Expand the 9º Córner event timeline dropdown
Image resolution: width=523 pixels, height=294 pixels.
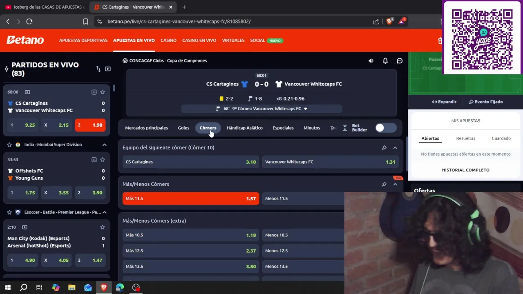point(306,109)
